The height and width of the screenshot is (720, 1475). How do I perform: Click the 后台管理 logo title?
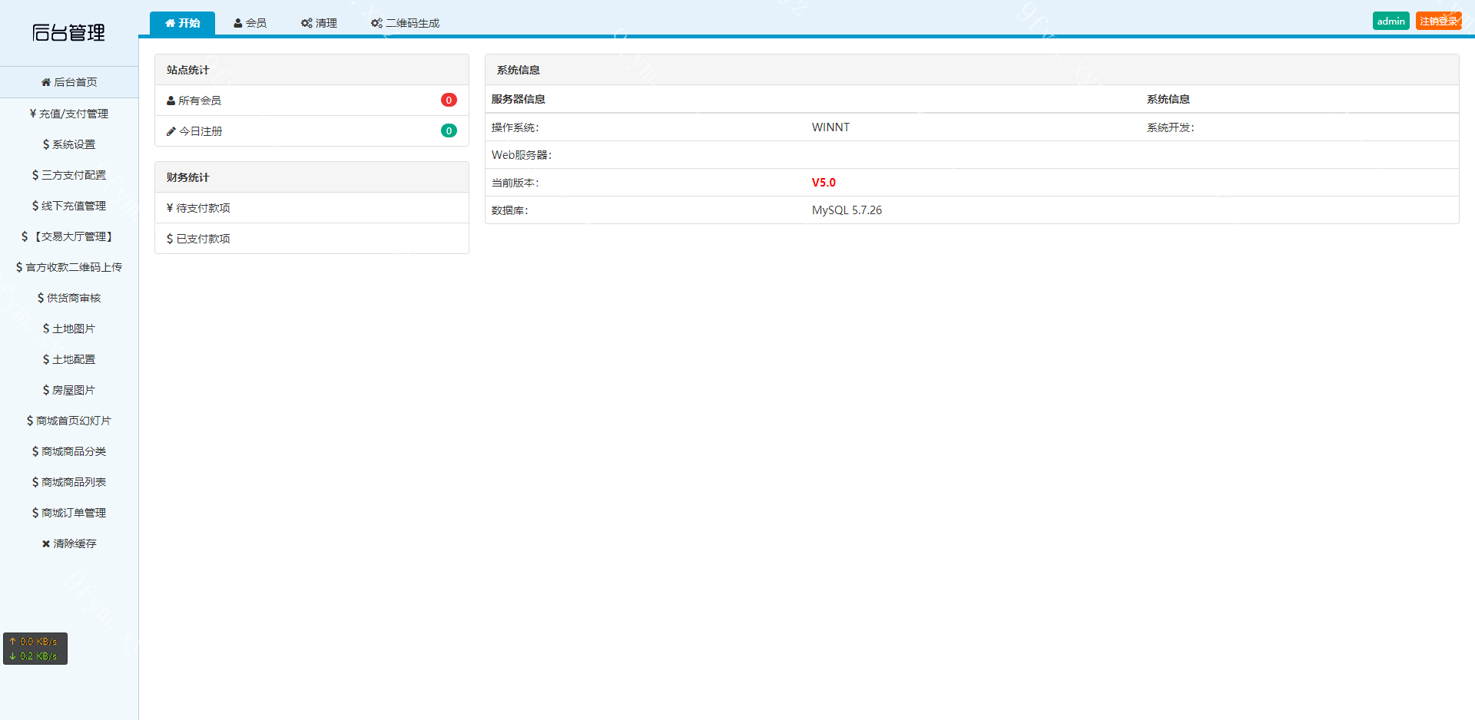coord(68,32)
